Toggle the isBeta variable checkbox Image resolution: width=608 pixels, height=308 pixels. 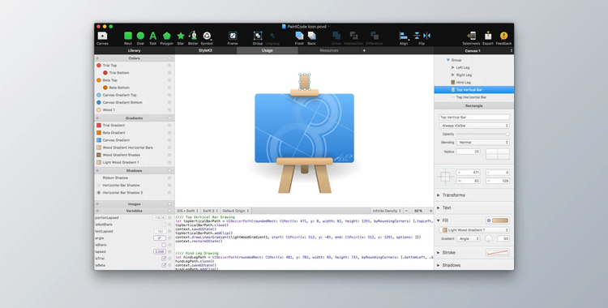(x=164, y=265)
